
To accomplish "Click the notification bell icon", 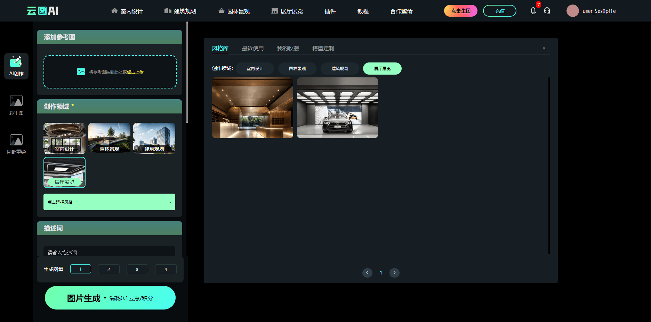I will [533, 11].
